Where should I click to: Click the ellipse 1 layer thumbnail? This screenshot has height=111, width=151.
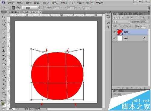pos(120,32)
